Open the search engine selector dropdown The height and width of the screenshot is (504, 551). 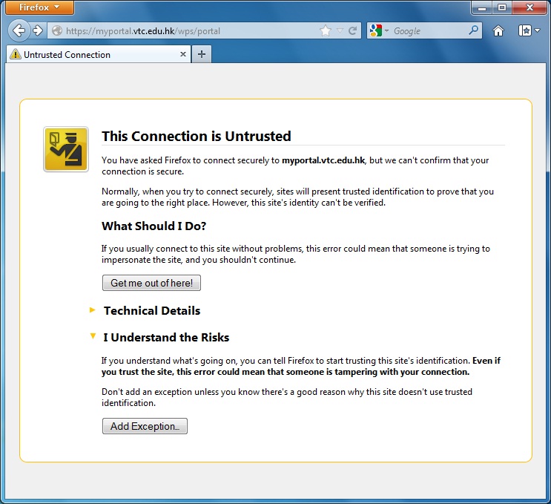click(x=379, y=31)
